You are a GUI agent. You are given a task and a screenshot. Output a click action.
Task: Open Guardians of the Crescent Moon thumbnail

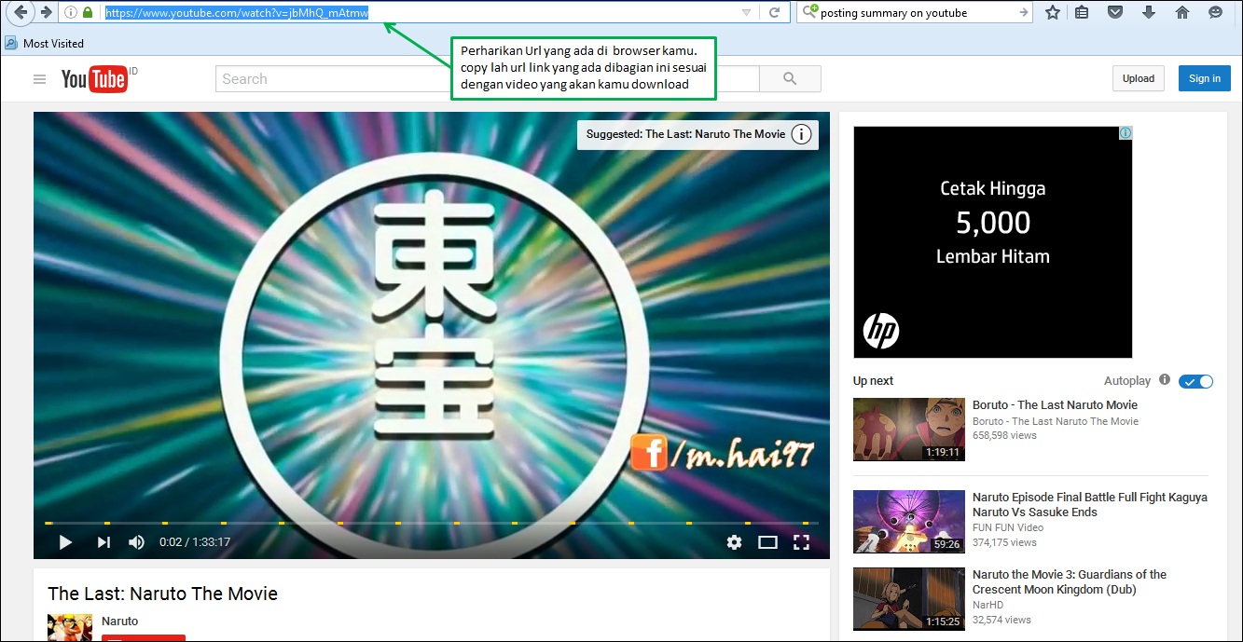pos(909,599)
